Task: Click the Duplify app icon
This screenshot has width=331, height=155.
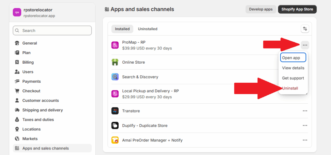Action: pyautogui.click(x=115, y=126)
